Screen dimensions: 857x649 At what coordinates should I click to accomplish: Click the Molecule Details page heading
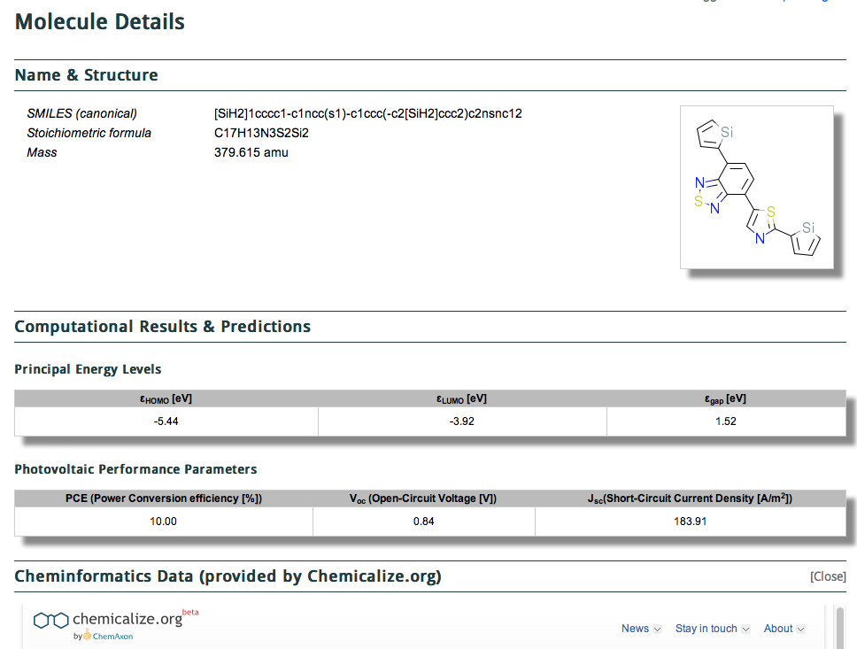tap(100, 22)
